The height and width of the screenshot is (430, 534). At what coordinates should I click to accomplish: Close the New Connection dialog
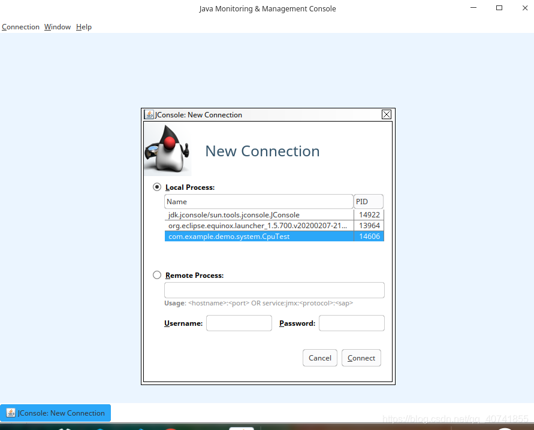click(386, 114)
